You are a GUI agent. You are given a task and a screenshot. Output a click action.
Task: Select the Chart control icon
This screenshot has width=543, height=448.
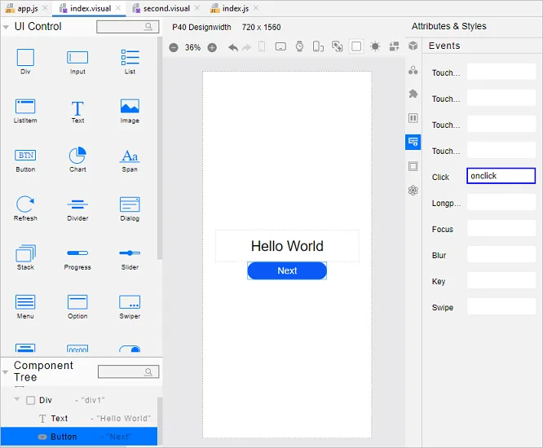click(77, 155)
